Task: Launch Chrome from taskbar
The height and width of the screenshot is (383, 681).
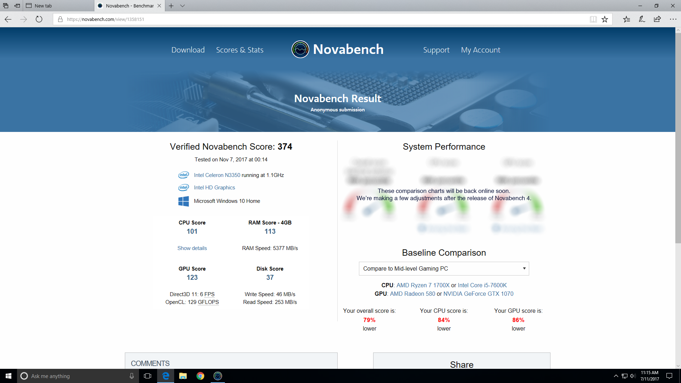Action: (x=200, y=376)
